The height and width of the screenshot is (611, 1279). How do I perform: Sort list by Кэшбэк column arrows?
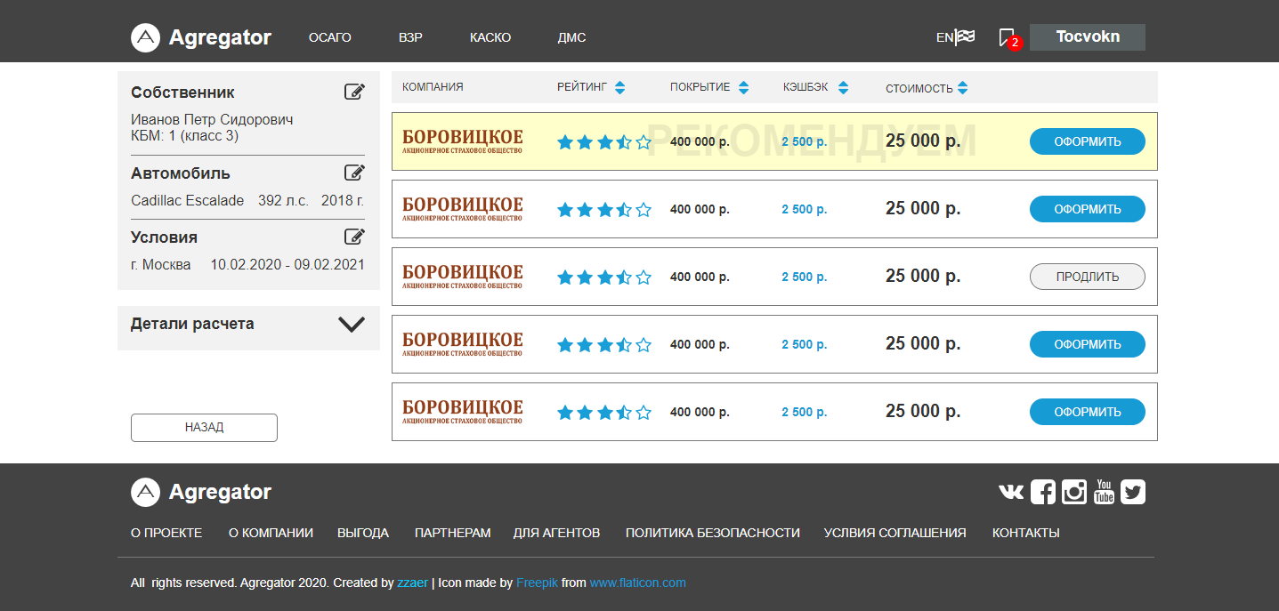pos(843,87)
